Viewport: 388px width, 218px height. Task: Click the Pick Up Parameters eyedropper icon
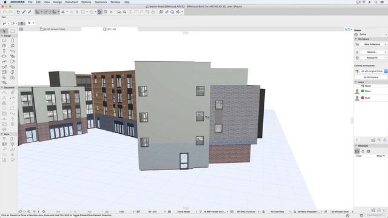click(x=24, y=12)
